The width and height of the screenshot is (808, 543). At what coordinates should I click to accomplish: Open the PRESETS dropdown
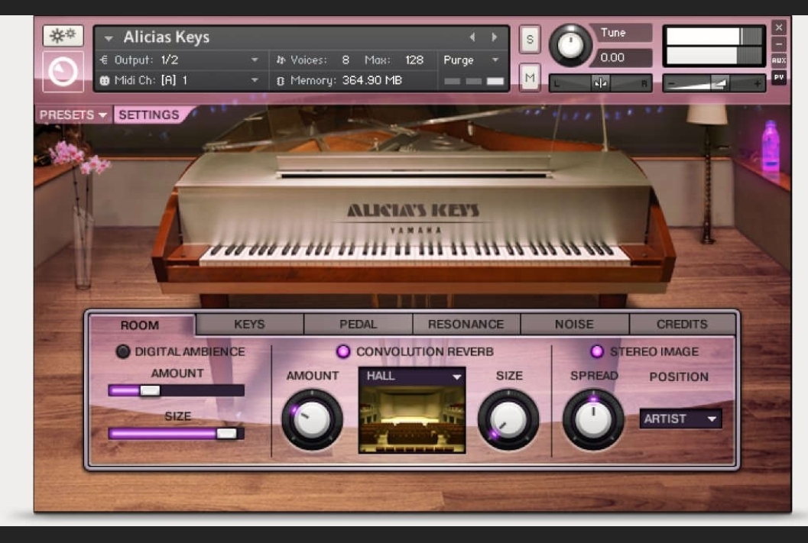(x=73, y=115)
